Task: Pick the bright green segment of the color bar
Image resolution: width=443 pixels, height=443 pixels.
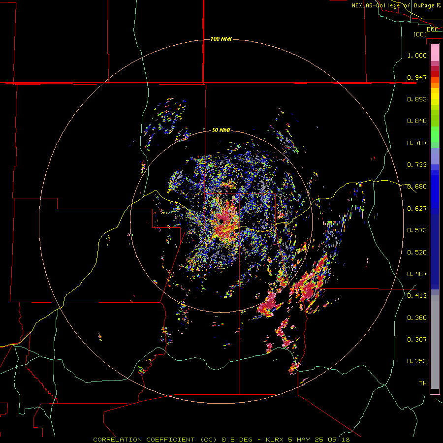Action: point(435,135)
